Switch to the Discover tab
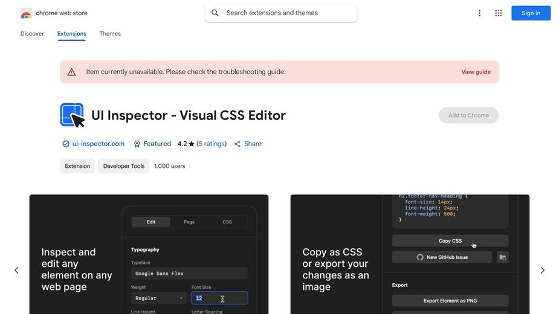 coord(32,34)
